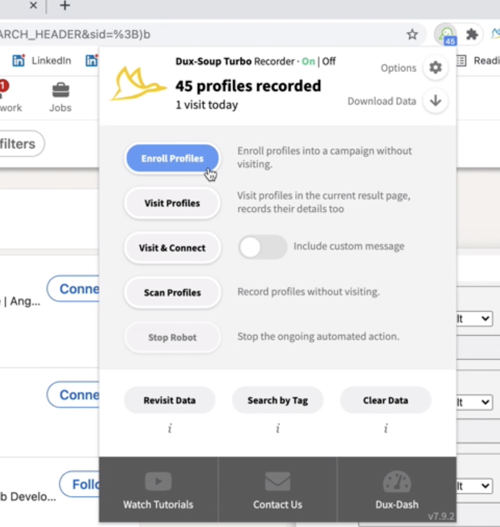The height and width of the screenshot is (527, 500).
Task: Open info icon under Clear Data
Action: (x=385, y=428)
